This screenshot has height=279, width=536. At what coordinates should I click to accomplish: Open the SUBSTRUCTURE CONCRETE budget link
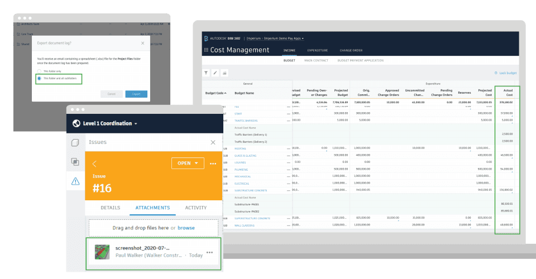pyautogui.click(x=251, y=190)
